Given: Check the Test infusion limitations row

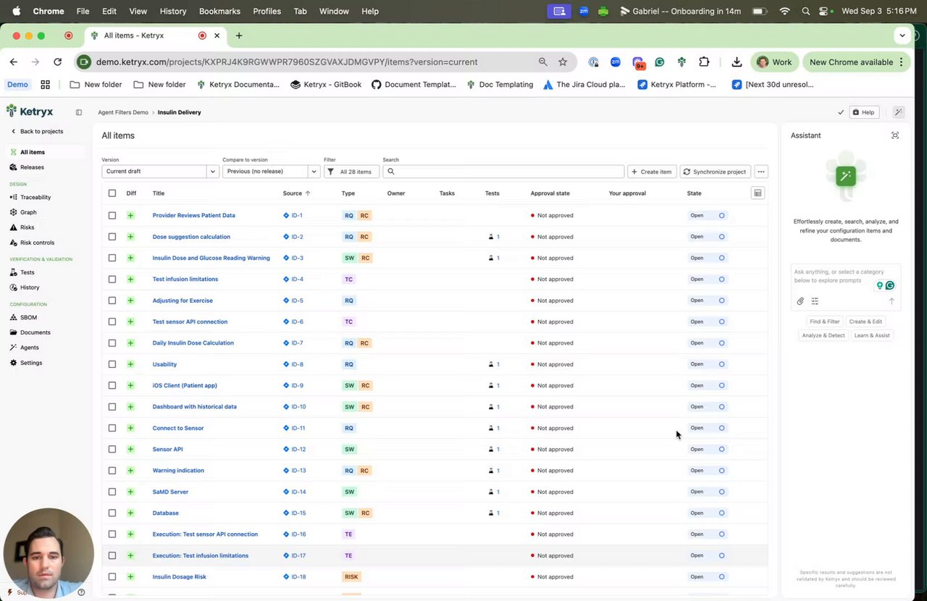Looking at the screenshot, I should (112, 279).
